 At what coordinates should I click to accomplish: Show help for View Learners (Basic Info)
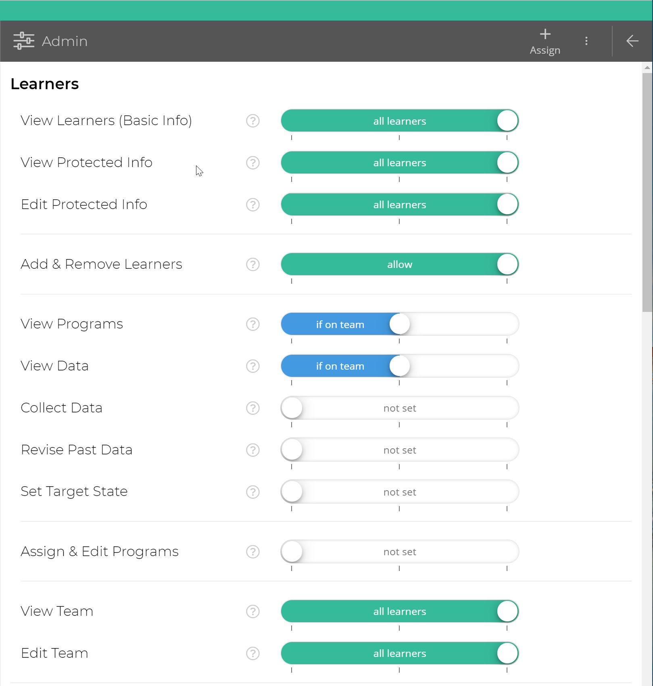(252, 121)
